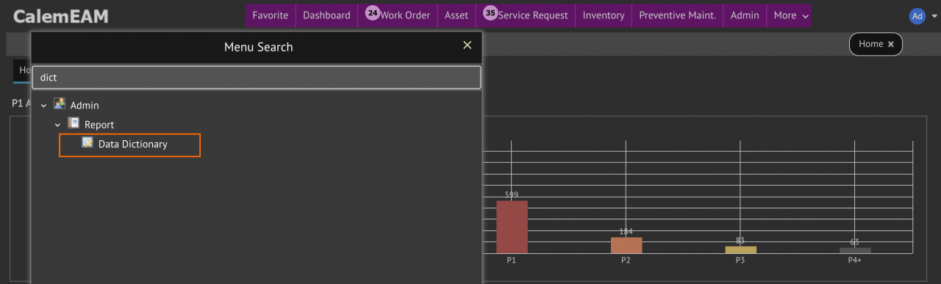Open the Preventive Maint. menu
Screen dimensions: 941x284
(677, 15)
